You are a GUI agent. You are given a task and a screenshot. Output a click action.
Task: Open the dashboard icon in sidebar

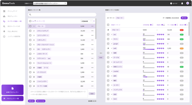click(4, 11)
